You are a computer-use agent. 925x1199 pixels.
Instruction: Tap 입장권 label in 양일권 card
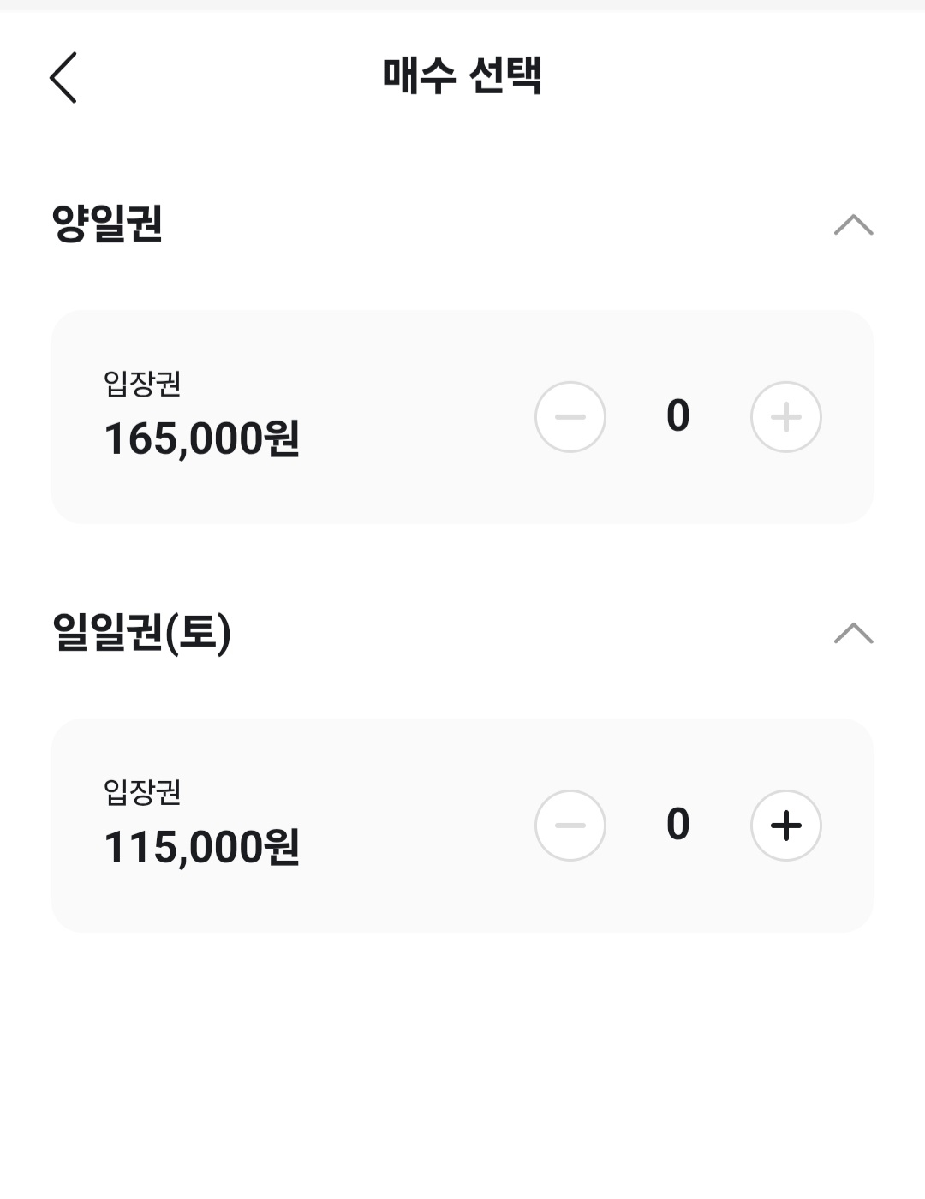tap(142, 384)
